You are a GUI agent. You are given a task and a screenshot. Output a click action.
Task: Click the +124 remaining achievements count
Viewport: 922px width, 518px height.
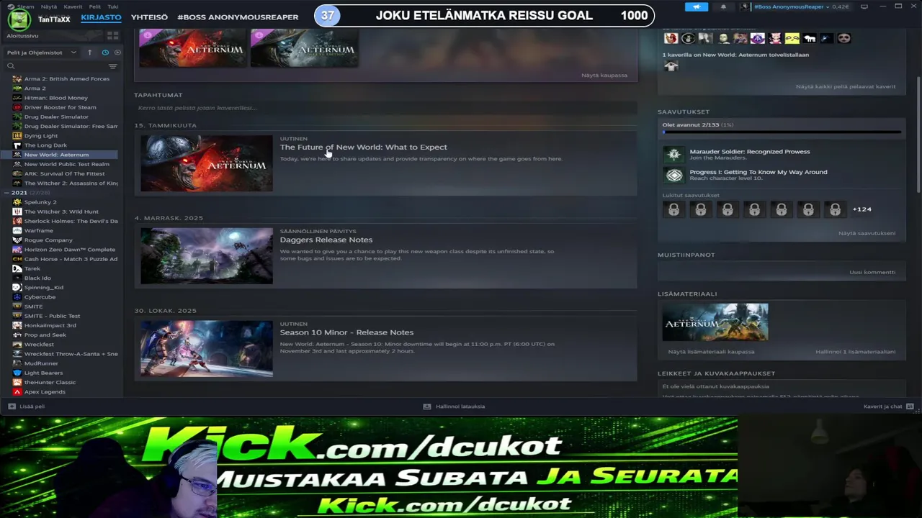point(861,209)
